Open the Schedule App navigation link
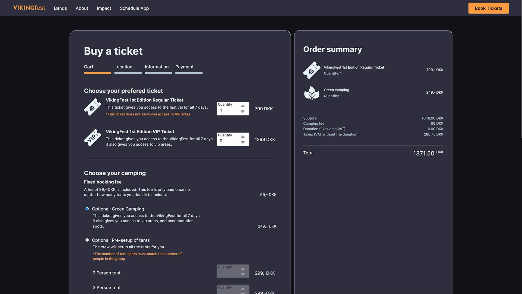The image size is (522, 294). pos(134,8)
